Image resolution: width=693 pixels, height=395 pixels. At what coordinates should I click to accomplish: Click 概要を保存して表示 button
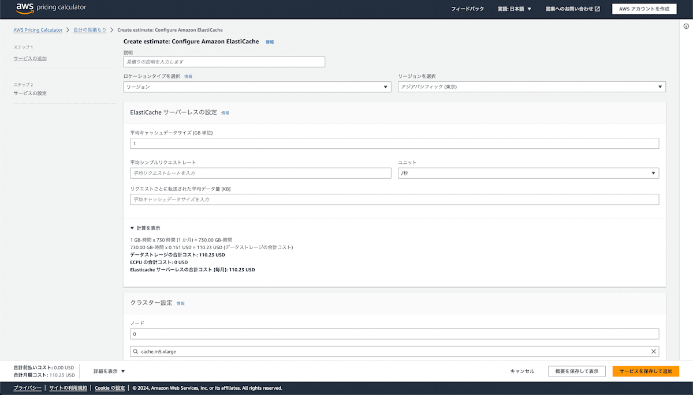click(576, 371)
